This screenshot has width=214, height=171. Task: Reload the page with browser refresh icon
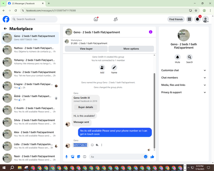16,11
